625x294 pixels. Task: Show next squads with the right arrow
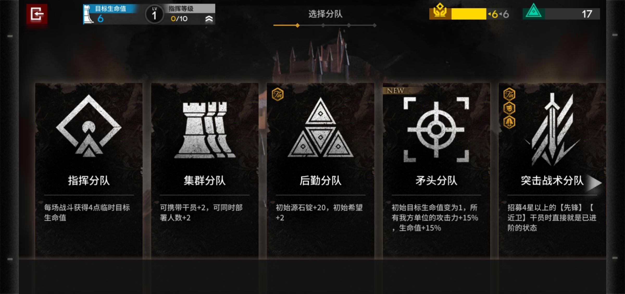(x=595, y=183)
